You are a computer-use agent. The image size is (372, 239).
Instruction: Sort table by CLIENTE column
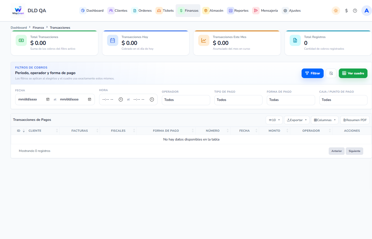pos(43,131)
